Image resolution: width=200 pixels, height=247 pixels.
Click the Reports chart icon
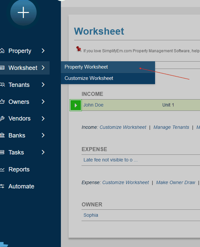click(2, 169)
